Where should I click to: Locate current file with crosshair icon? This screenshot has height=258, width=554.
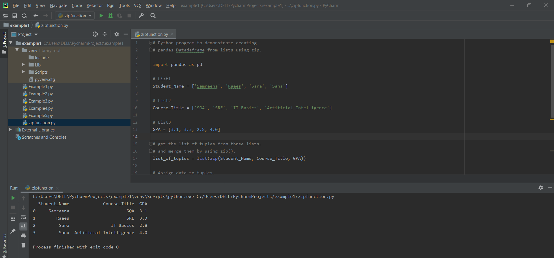(95, 34)
